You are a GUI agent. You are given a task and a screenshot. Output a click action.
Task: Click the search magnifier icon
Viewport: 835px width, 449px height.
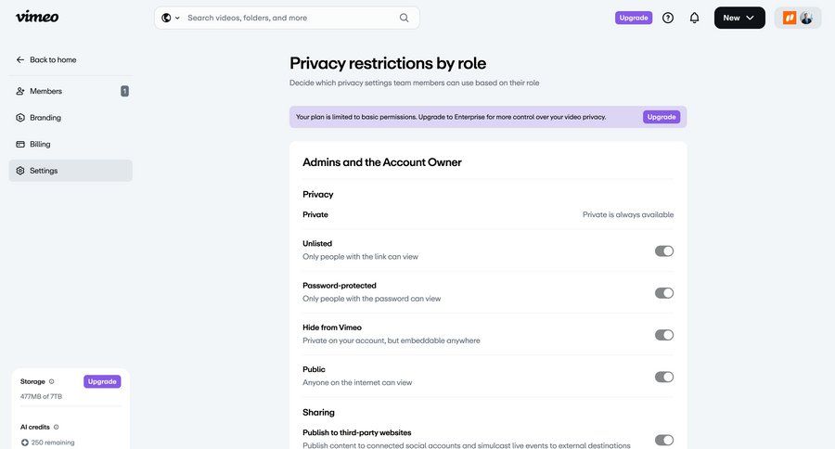tap(405, 18)
